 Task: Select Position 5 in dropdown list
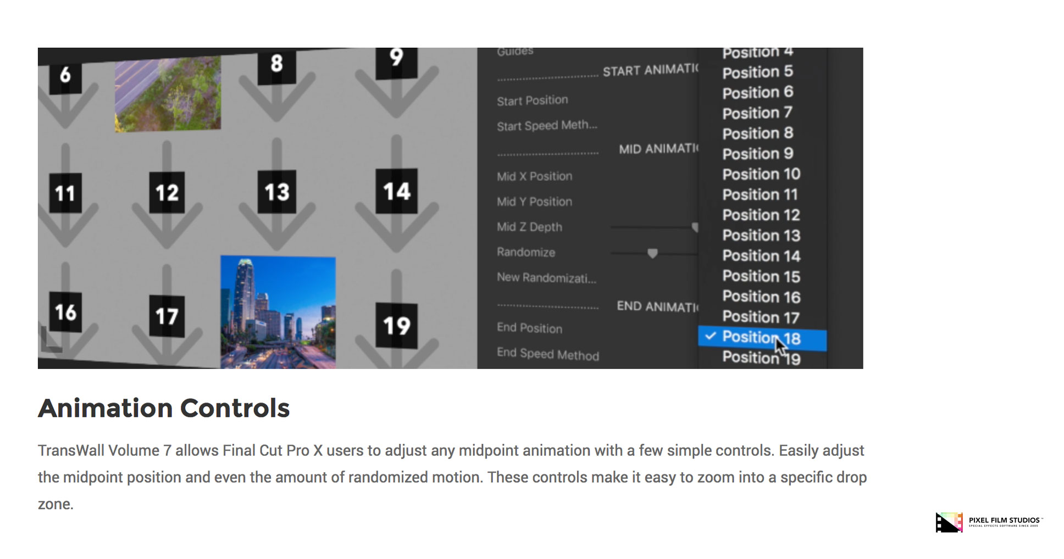click(757, 72)
